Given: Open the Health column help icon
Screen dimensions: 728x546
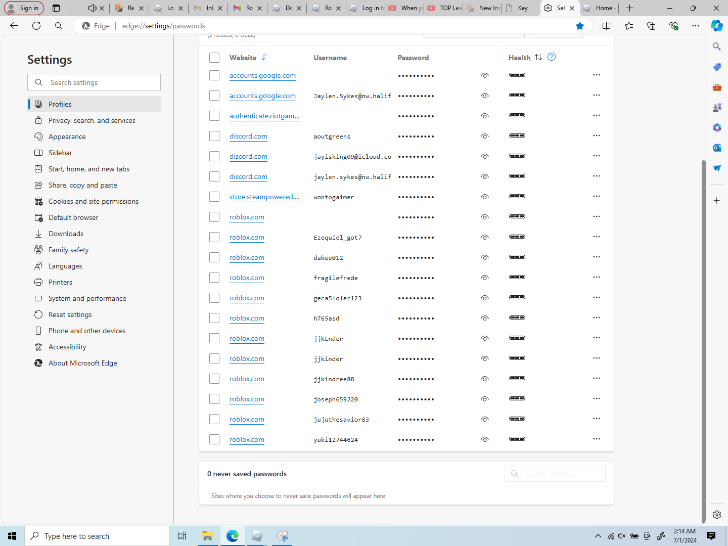Looking at the screenshot, I should [x=552, y=57].
